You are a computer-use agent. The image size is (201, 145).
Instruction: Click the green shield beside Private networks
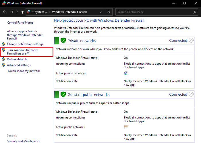coord(63,41)
